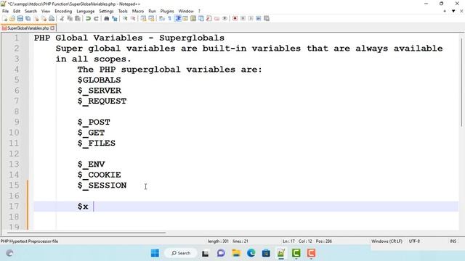Open the File menu

coord(5,11)
